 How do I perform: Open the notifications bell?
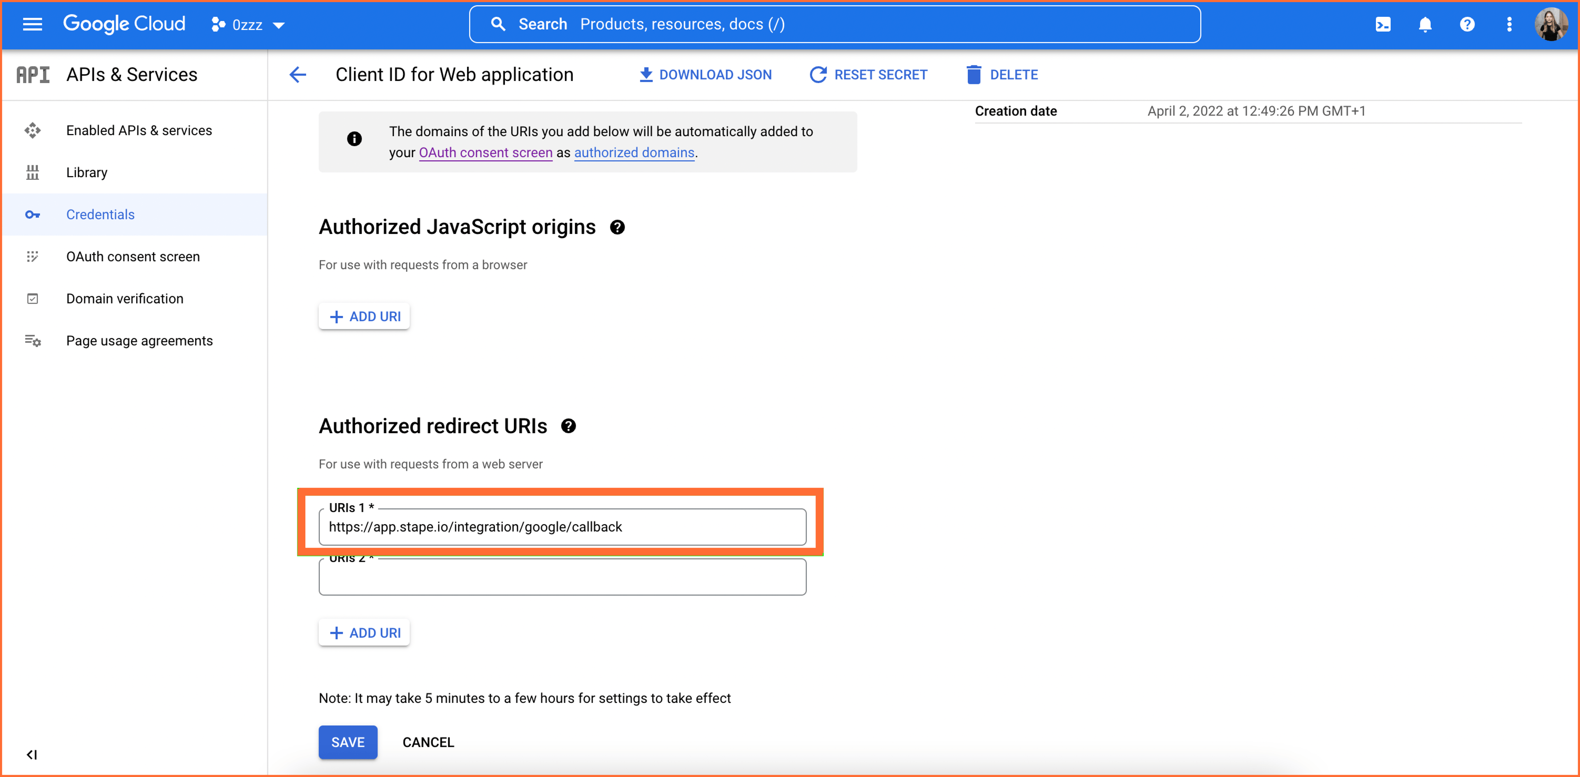pos(1425,24)
